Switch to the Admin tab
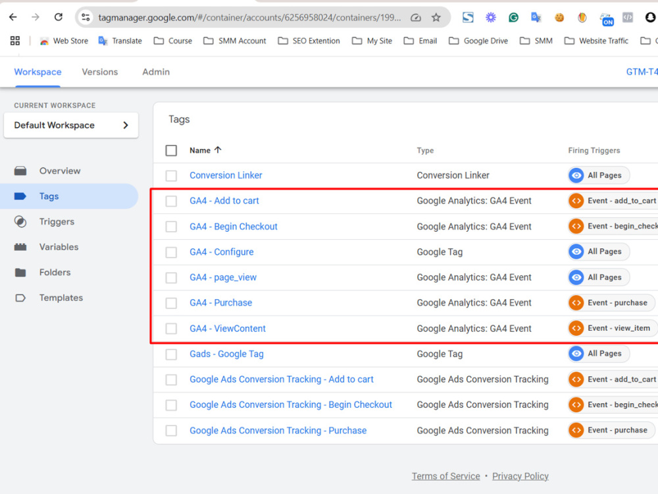The image size is (658, 494). (156, 72)
